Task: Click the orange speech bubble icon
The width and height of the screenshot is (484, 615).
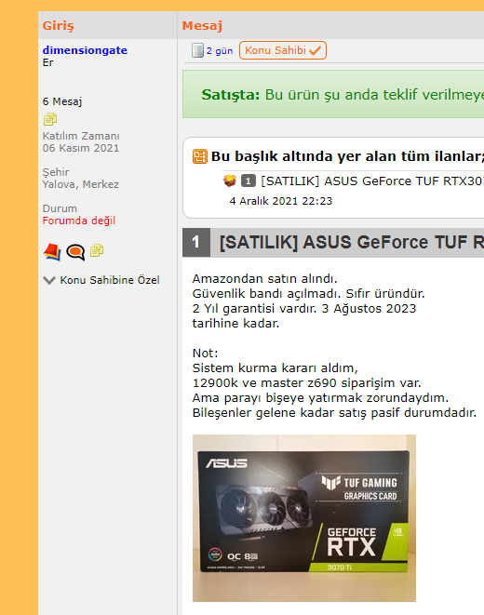Action: (x=75, y=252)
